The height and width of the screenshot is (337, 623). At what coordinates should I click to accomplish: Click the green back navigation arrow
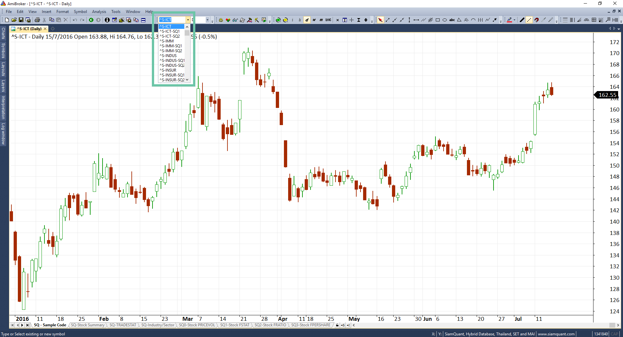tap(91, 20)
